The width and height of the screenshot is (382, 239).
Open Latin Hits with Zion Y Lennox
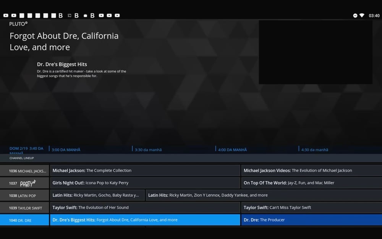pyautogui.click(x=264, y=195)
